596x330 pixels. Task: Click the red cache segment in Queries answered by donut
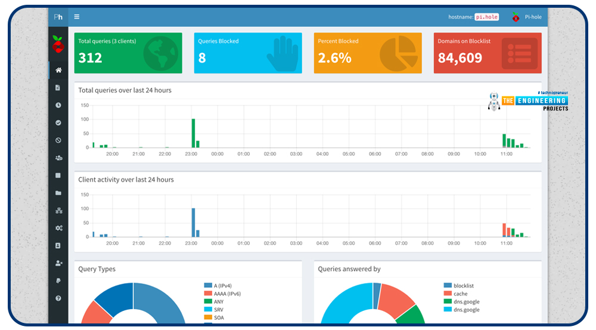(x=397, y=298)
